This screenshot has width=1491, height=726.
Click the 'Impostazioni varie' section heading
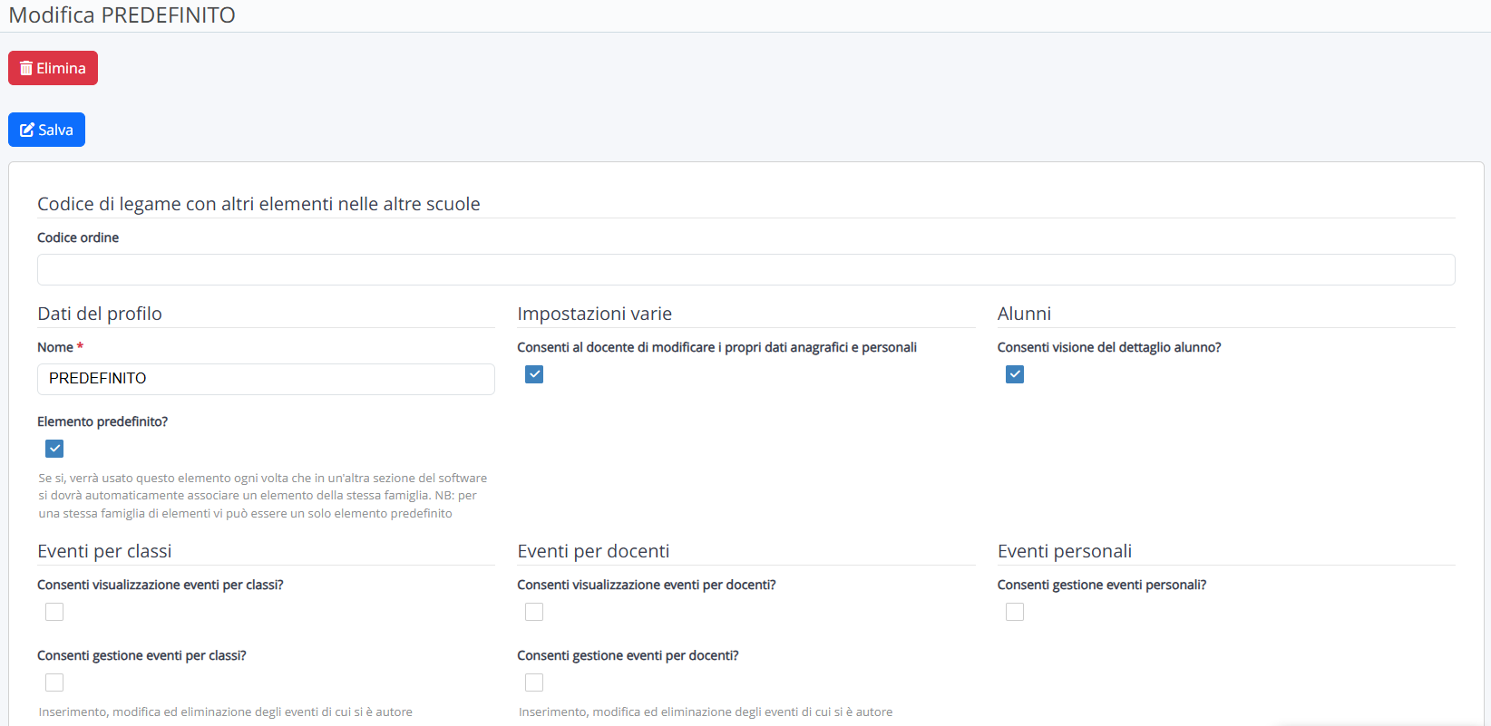tap(594, 314)
